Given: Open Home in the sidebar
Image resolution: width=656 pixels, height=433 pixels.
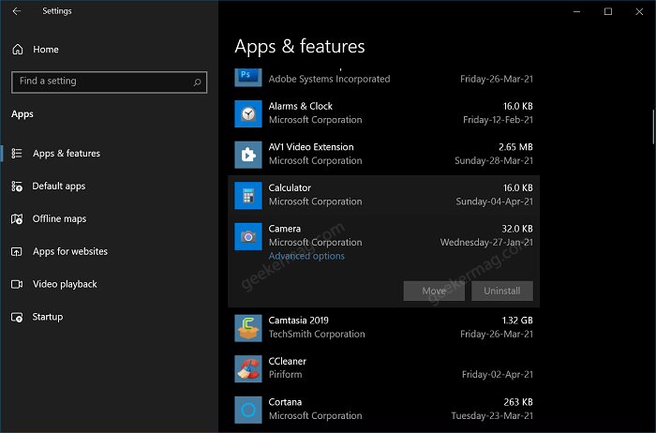Looking at the screenshot, I should [x=110, y=50].
